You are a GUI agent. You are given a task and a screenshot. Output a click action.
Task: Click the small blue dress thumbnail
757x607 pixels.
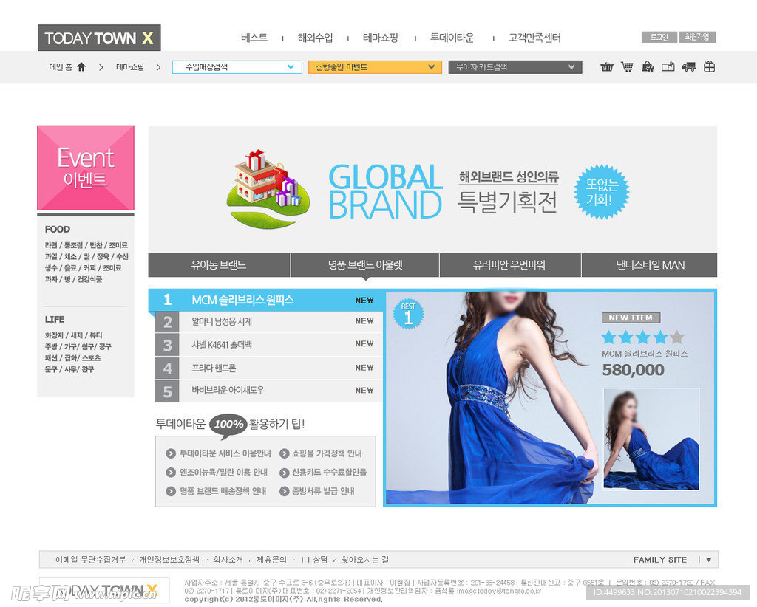(x=651, y=439)
